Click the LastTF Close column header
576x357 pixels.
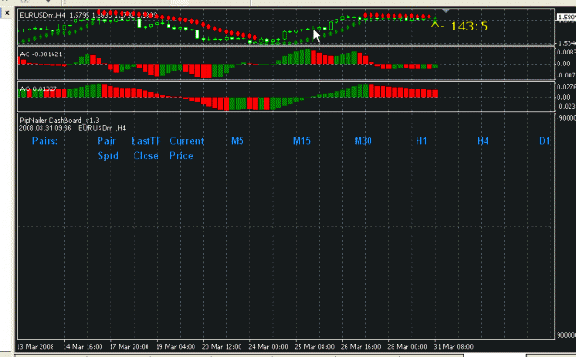[x=146, y=149]
